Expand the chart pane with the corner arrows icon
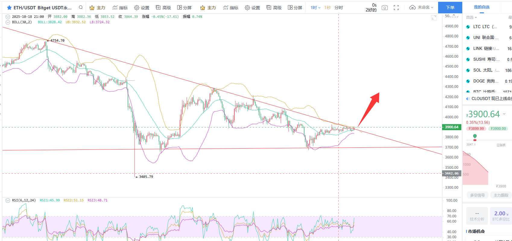The height and width of the screenshot is (241, 512). click(434, 18)
